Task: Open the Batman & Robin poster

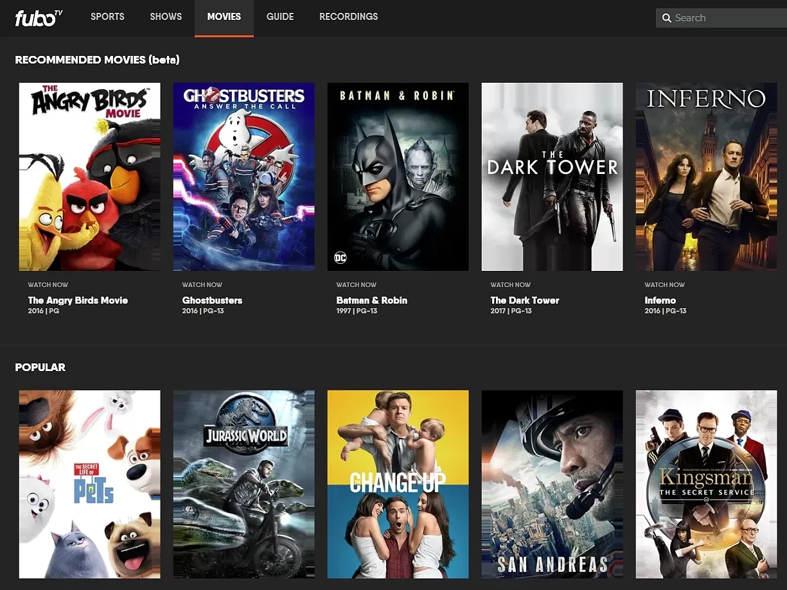Action: click(398, 177)
